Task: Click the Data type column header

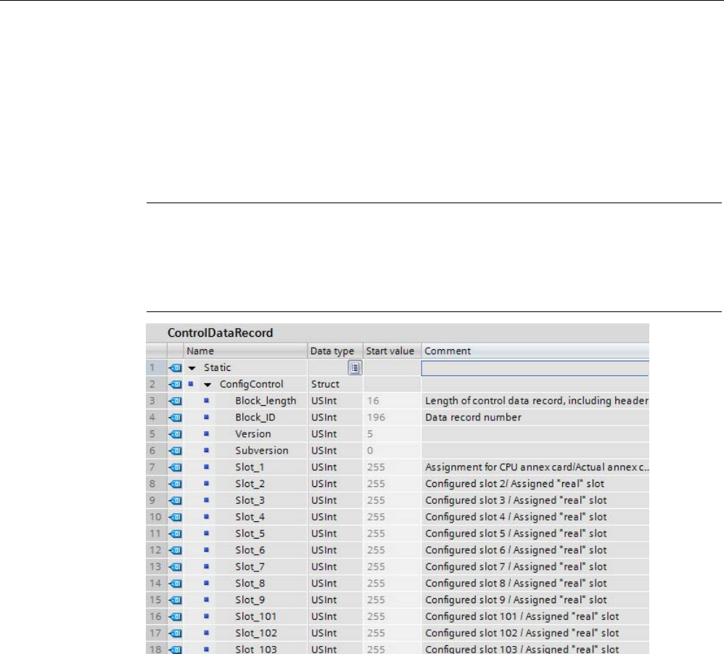Action: (x=335, y=351)
